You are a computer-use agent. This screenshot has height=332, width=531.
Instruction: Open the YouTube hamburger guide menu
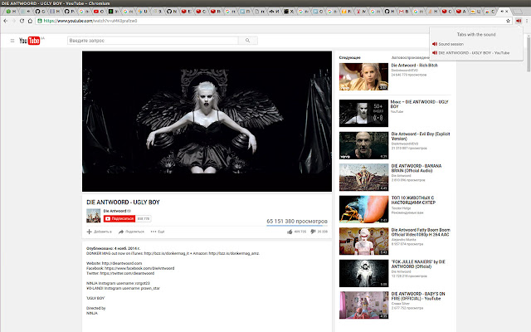tap(12, 41)
